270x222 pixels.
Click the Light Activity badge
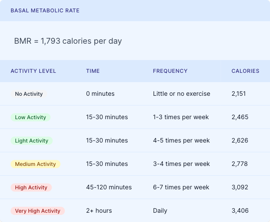31,141
